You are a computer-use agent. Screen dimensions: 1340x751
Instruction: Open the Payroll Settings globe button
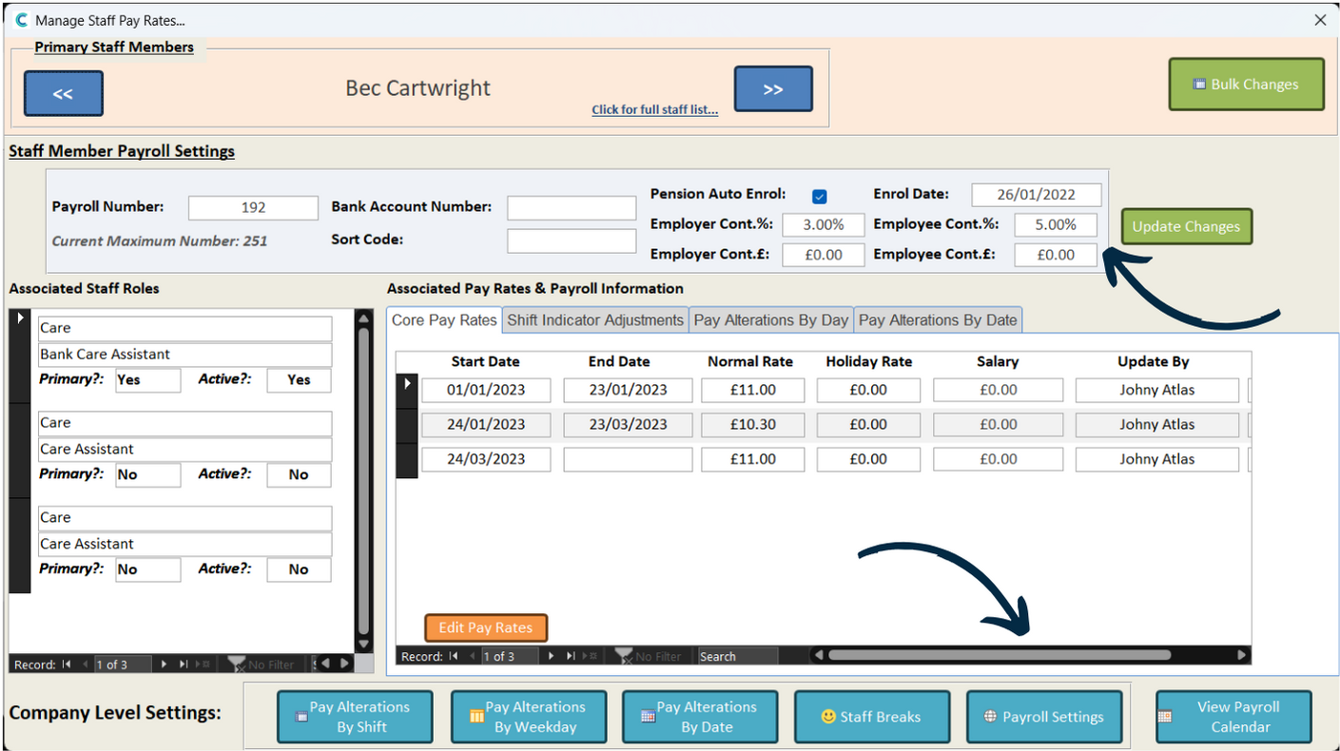1043,717
